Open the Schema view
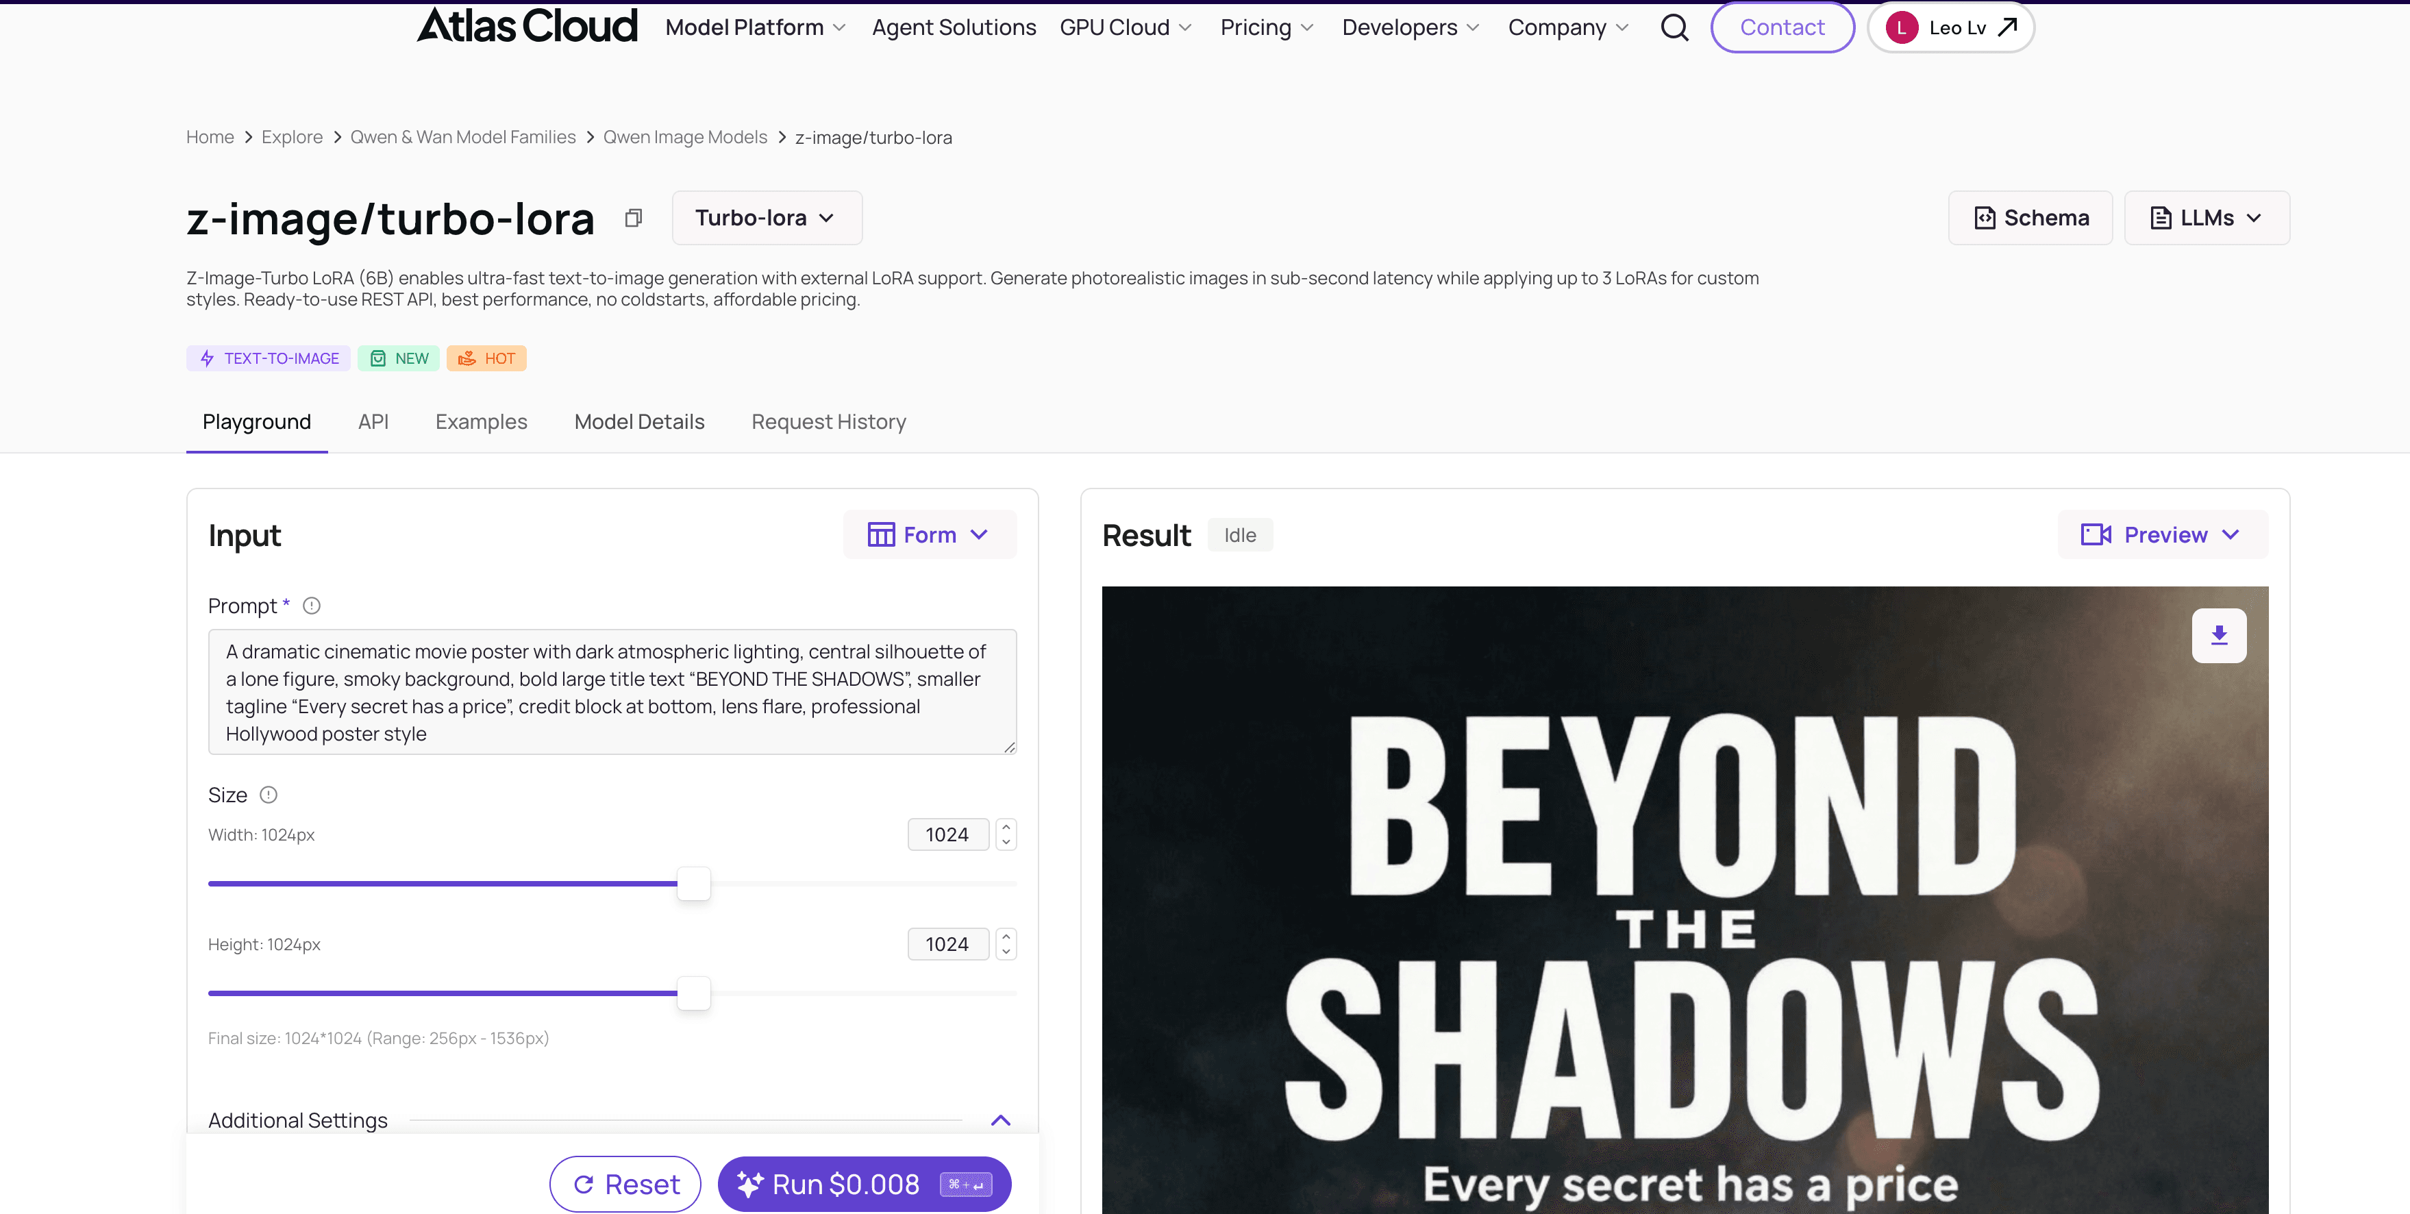The height and width of the screenshot is (1214, 2410). click(2029, 218)
